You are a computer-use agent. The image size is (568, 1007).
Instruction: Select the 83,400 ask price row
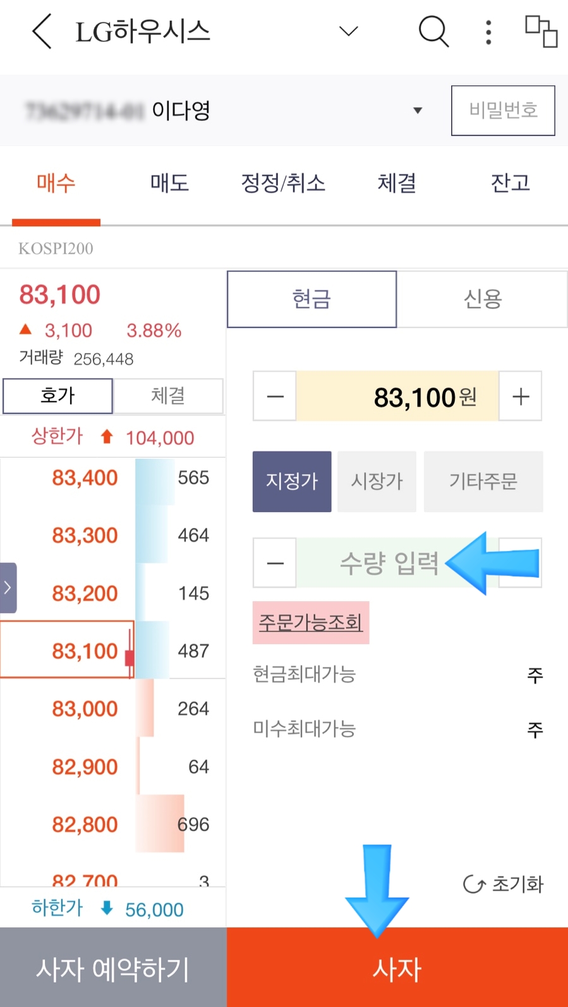click(112, 477)
